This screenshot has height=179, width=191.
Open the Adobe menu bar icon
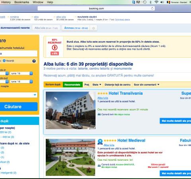pyautogui.click(x=138, y=2)
